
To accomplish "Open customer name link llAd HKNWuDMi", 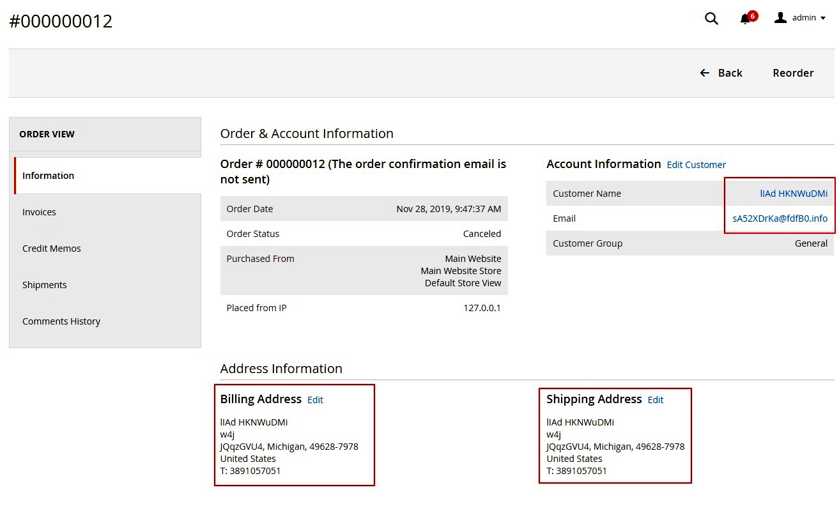I will (793, 194).
